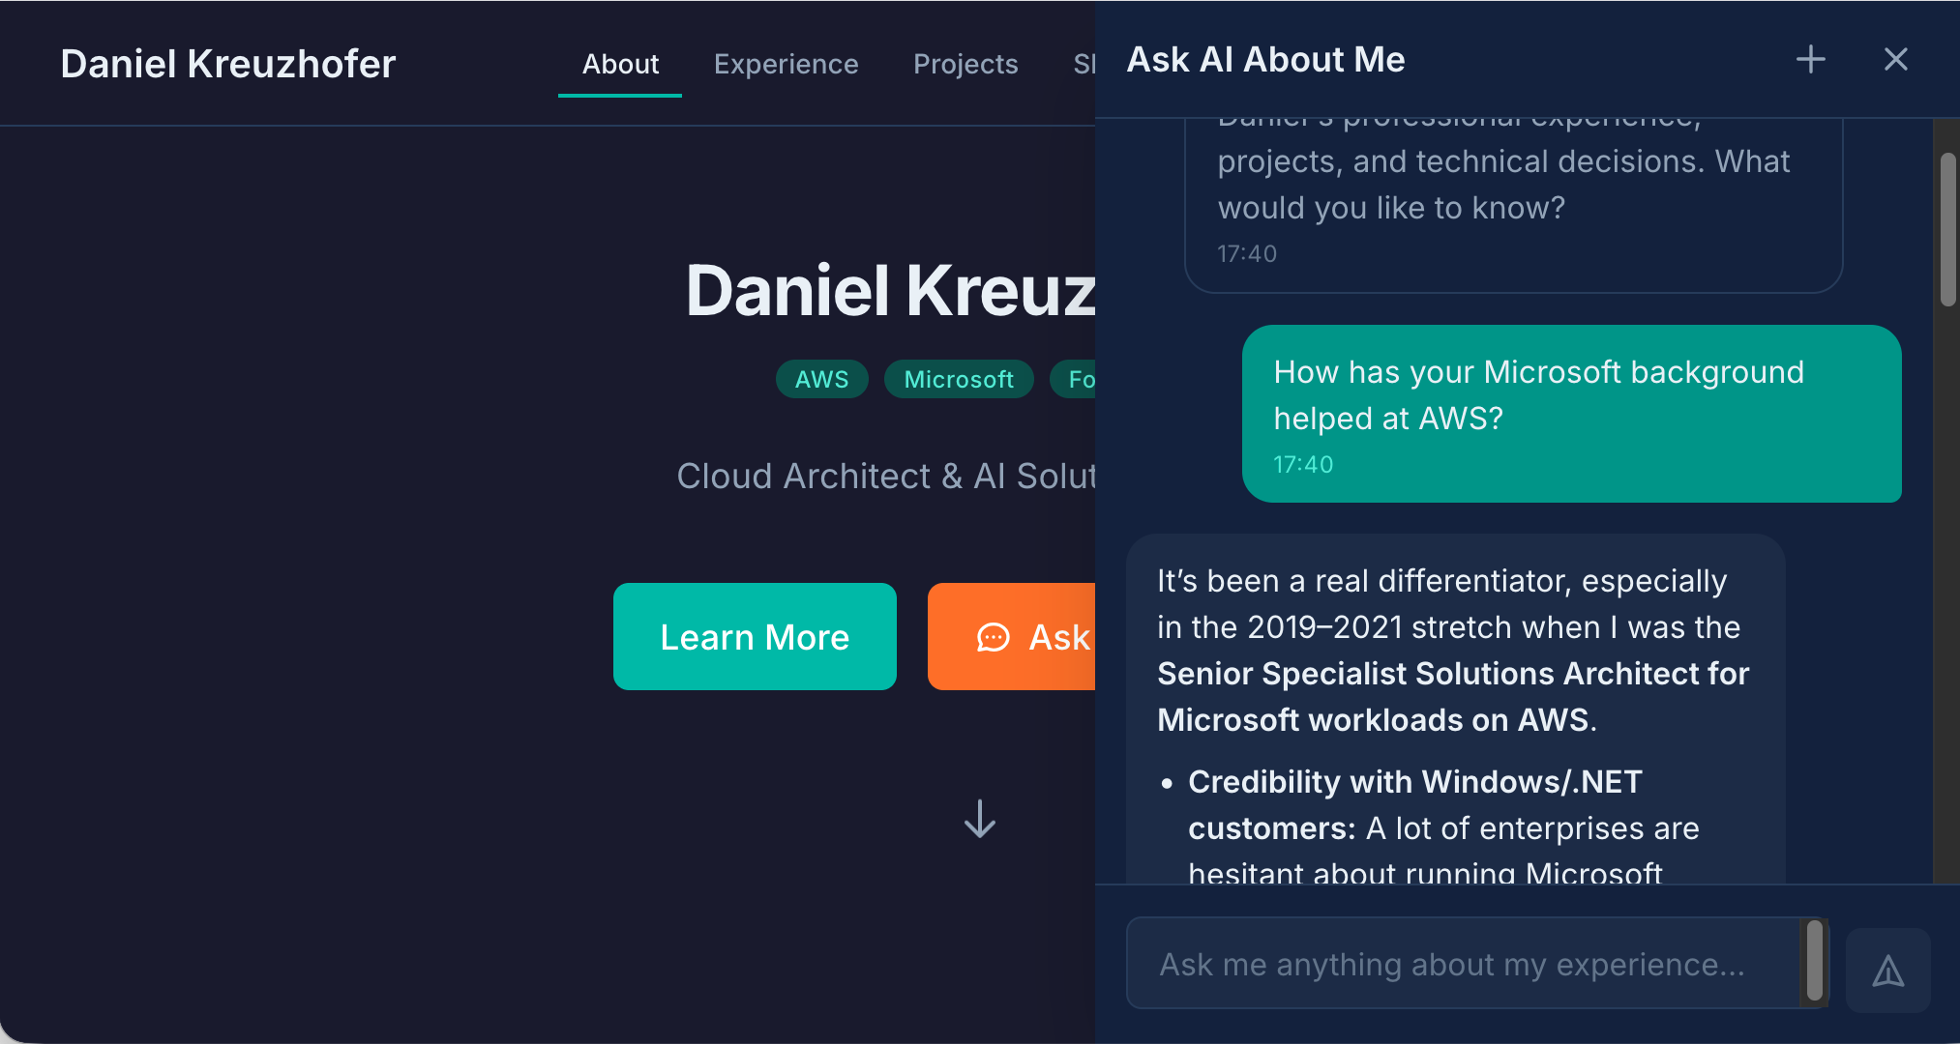Click the X icon in the chat header

click(x=1894, y=59)
